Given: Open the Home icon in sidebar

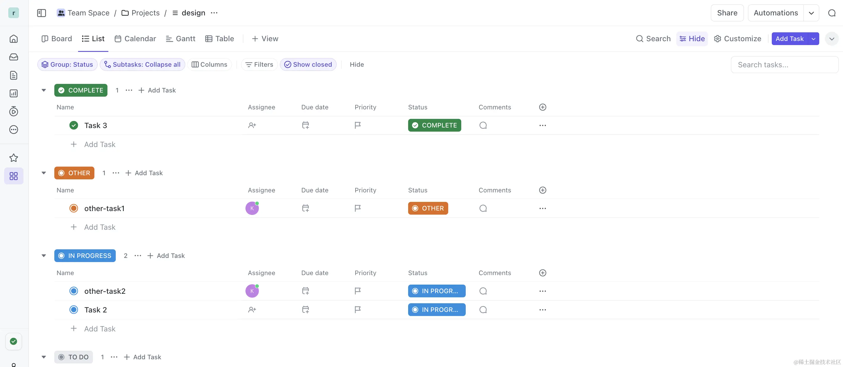Looking at the screenshot, I should [13, 39].
